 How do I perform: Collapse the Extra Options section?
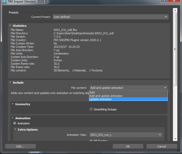click(15, 129)
